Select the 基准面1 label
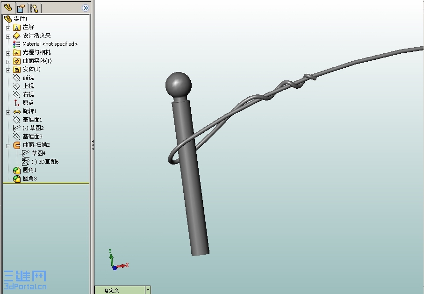The width and height of the screenshot is (424, 294). pos(32,120)
